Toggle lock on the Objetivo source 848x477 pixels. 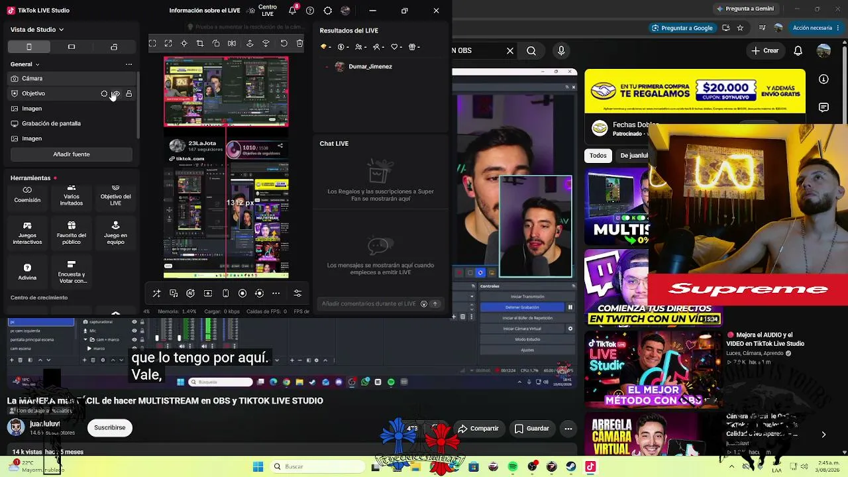129,94
